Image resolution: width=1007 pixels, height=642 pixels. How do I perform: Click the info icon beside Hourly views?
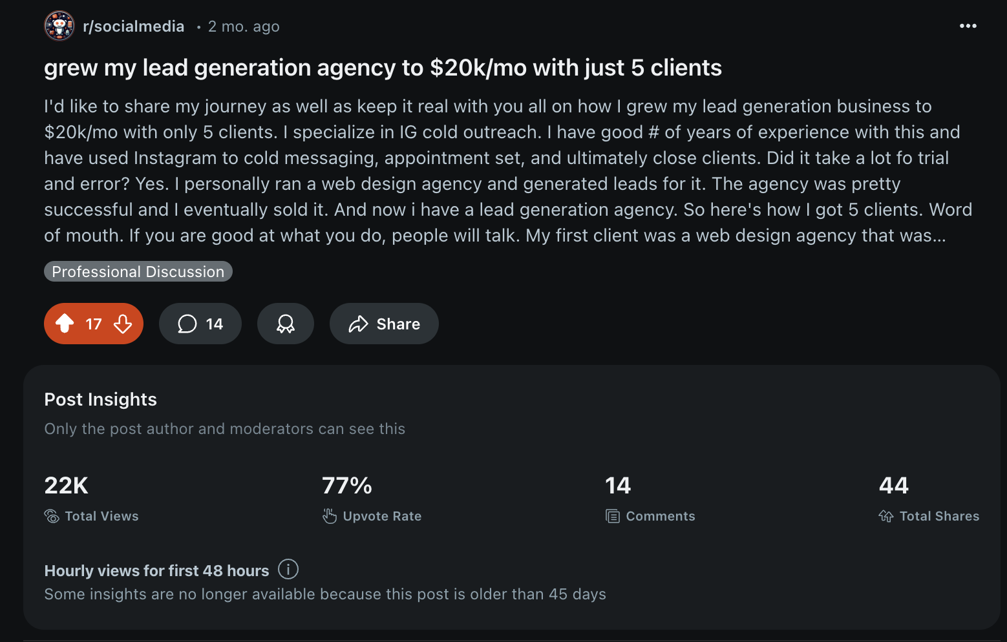tap(288, 569)
